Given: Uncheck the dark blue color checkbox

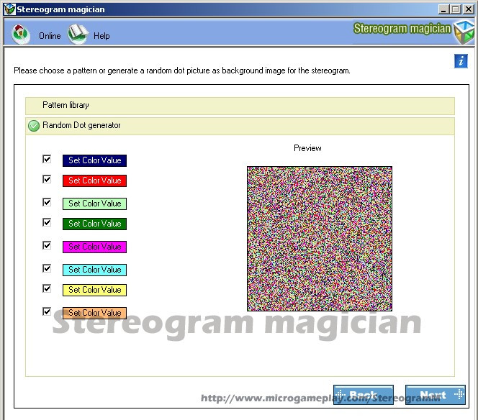Looking at the screenshot, I should (47, 159).
